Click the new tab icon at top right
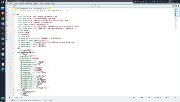The width and height of the screenshot is (180, 102). [176, 6]
